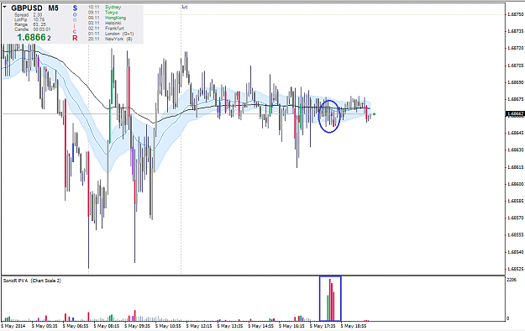Viewport: 525px width, 331px height.
Task: Click the 5 May 2014 date label
Action: (13, 326)
